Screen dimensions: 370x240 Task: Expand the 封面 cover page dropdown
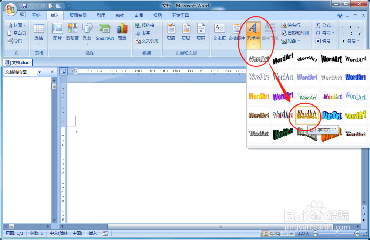tap(24, 25)
